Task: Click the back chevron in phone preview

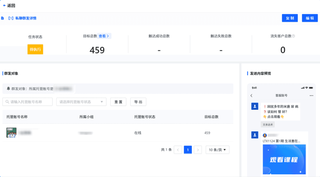Action: [x=251, y=95]
